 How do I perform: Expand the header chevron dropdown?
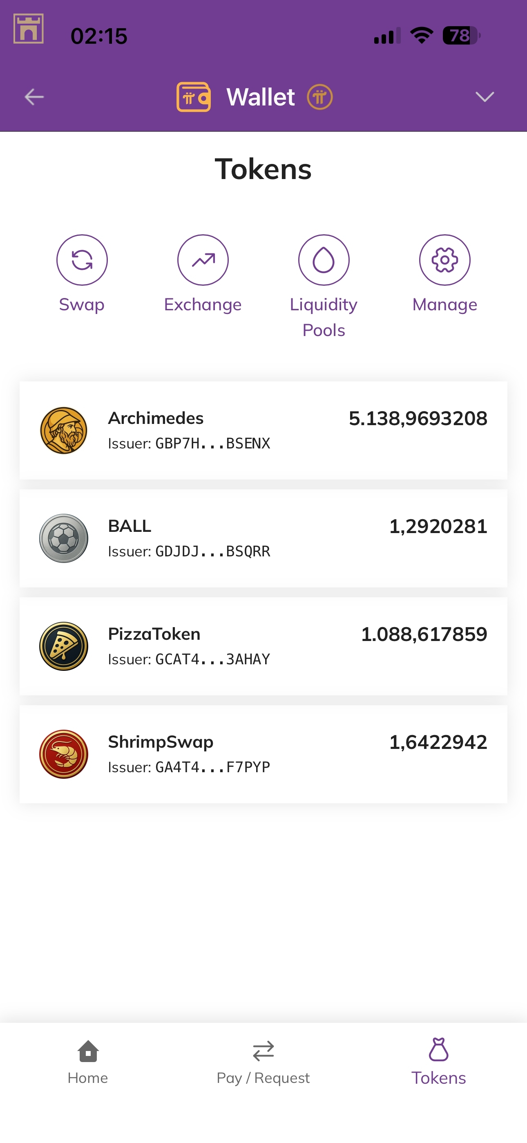[x=485, y=97]
